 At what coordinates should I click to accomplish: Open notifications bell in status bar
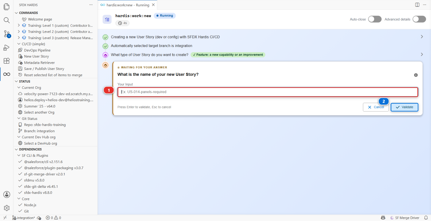point(426,218)
